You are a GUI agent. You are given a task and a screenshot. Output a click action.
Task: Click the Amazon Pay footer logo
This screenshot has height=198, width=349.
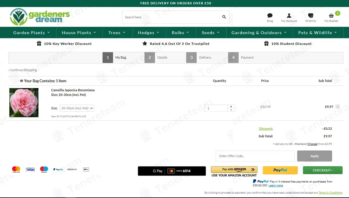point(72,169)
